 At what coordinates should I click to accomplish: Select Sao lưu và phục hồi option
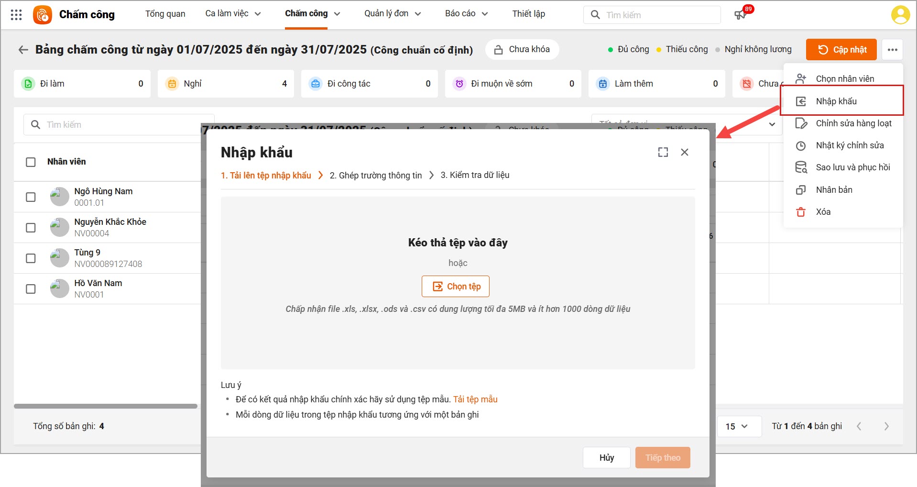852,167
